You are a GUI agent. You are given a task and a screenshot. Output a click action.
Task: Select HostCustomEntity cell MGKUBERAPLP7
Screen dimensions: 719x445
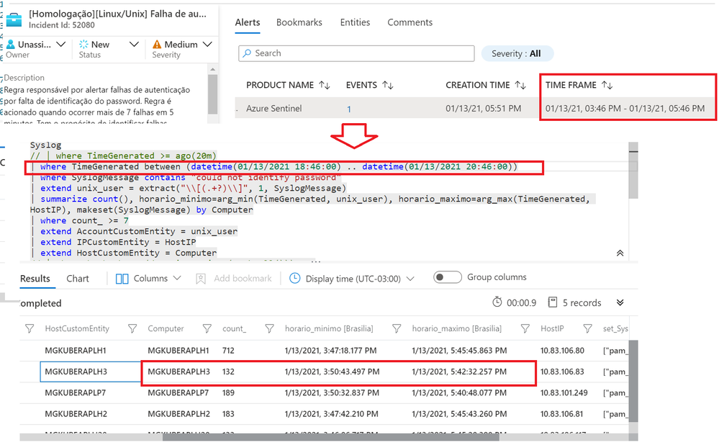tap(76, 392)
